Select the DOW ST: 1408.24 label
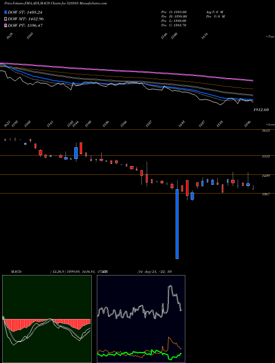Screen dimensions: 275x363 25,12
